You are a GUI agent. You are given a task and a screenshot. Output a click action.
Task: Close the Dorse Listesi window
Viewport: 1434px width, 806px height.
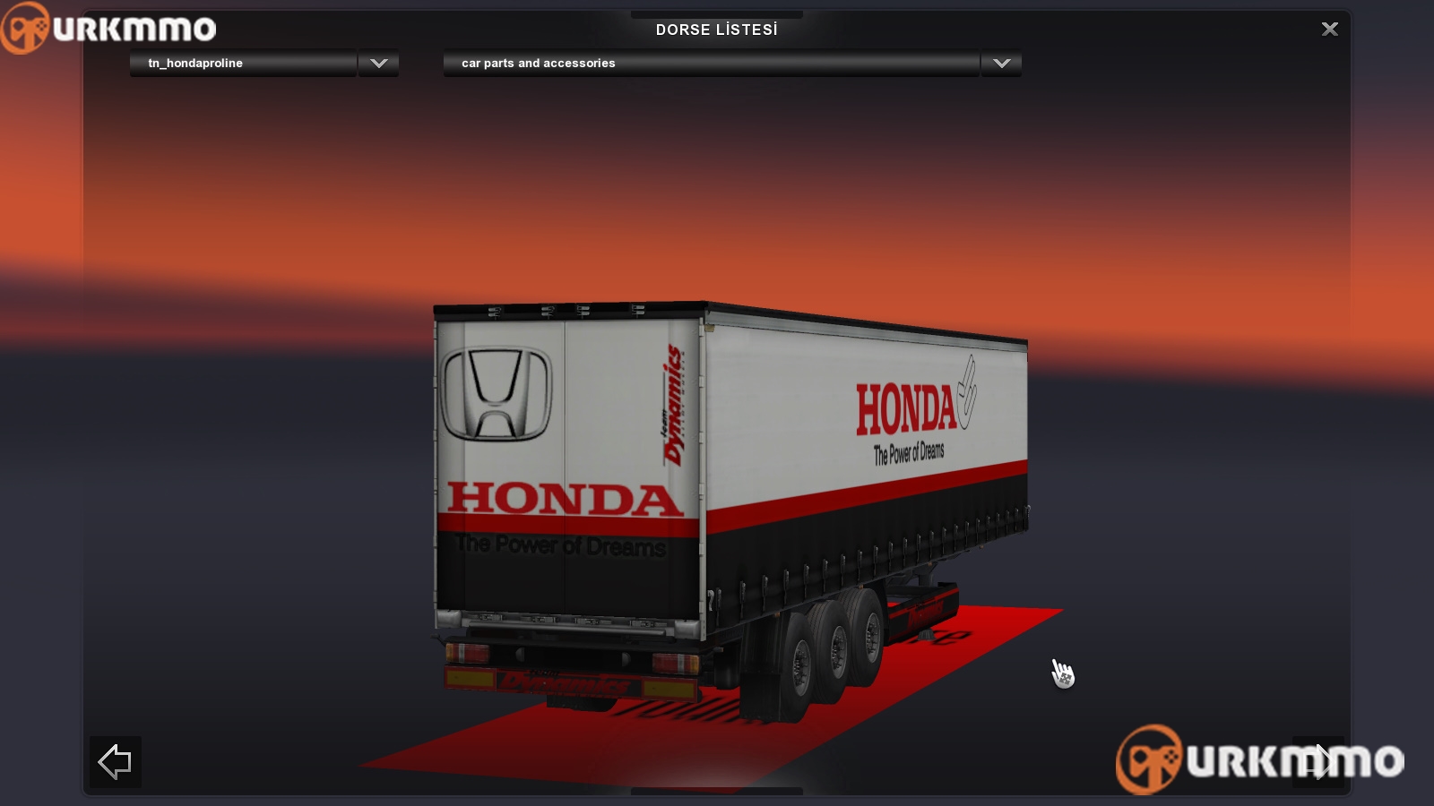1330,29
